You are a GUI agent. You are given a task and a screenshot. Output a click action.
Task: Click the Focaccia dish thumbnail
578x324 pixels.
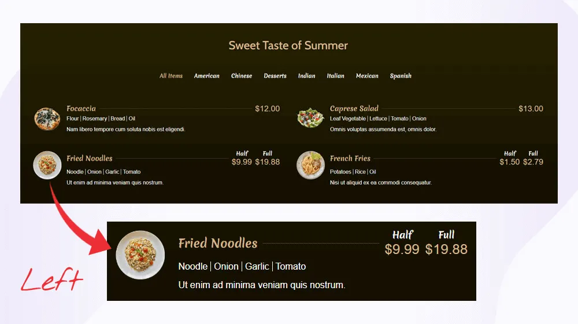coord(47,119)
